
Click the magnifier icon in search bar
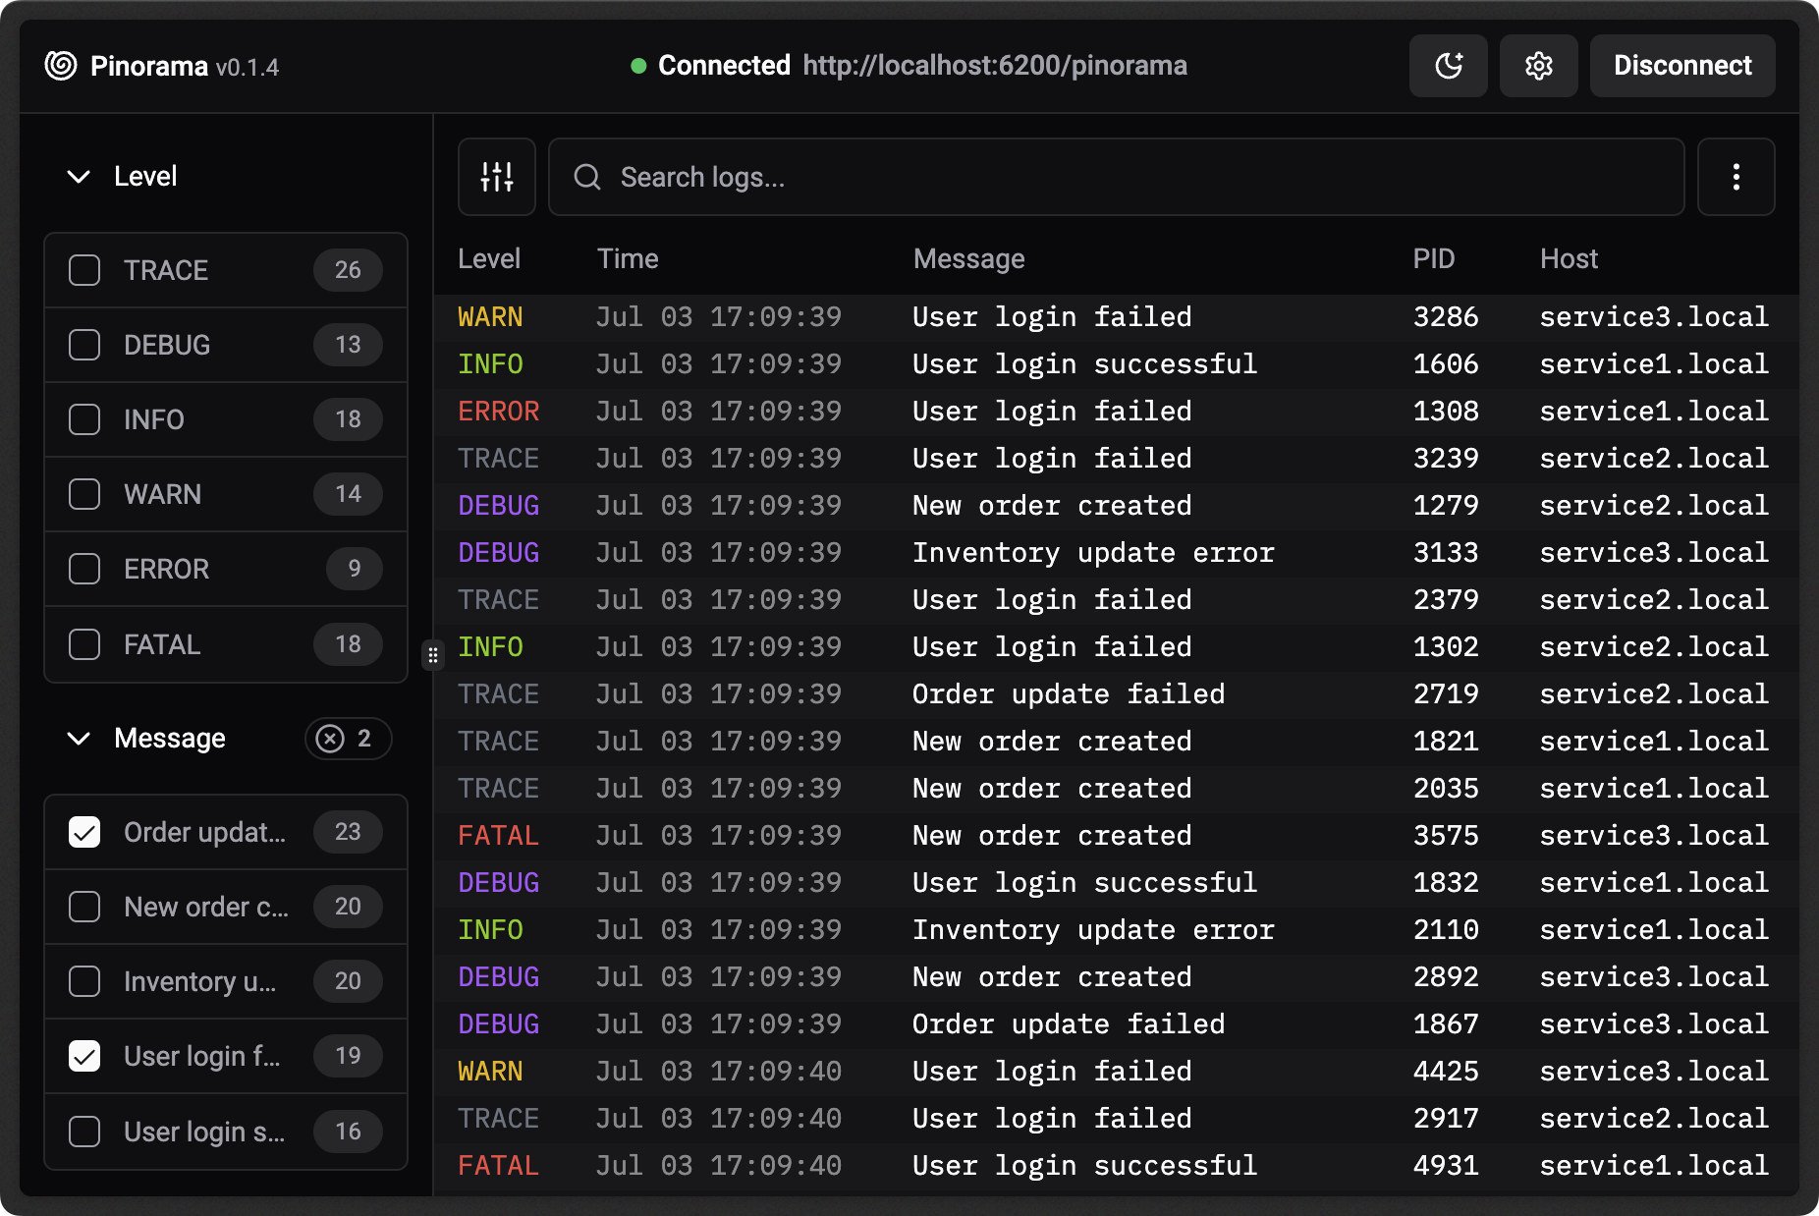click(587, 177)
